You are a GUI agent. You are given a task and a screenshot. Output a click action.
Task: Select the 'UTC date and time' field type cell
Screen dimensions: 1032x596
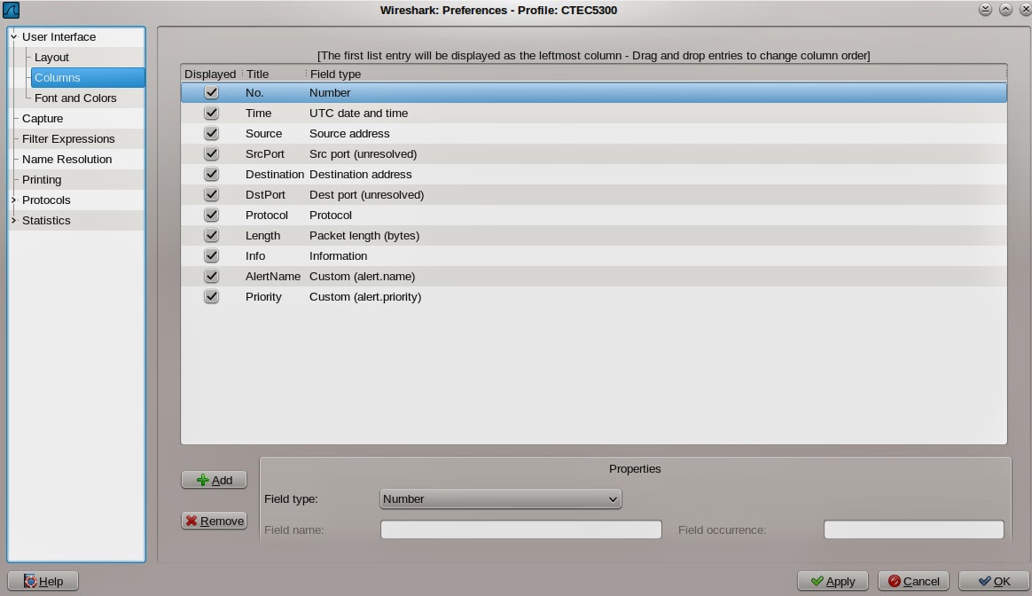359,114
